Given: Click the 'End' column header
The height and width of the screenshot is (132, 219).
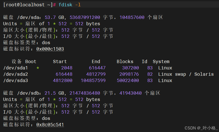Looking at the screenshot, I should [x=96, y=62].
